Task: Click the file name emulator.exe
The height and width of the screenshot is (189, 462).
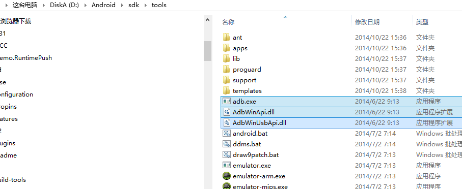Action: pos(252,166)
